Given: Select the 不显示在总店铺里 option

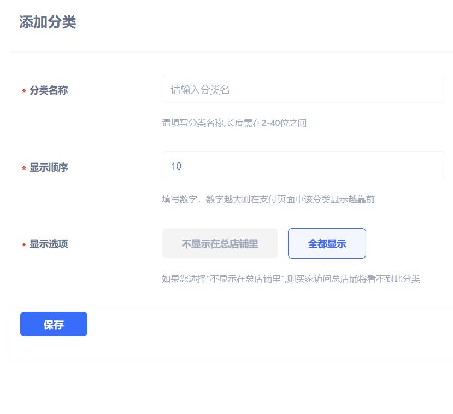Looking at the screenshot, I should point(220,243).
